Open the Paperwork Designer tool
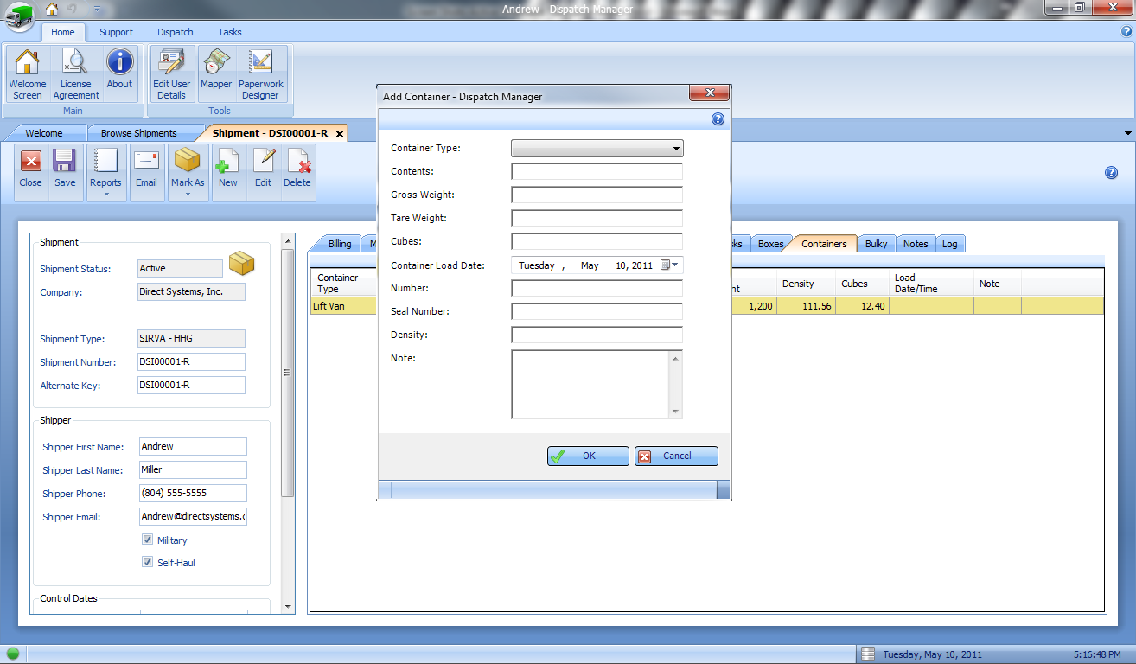Image resolution: width=1136 pixels, height=664 pixels. (x=261, y=73)
